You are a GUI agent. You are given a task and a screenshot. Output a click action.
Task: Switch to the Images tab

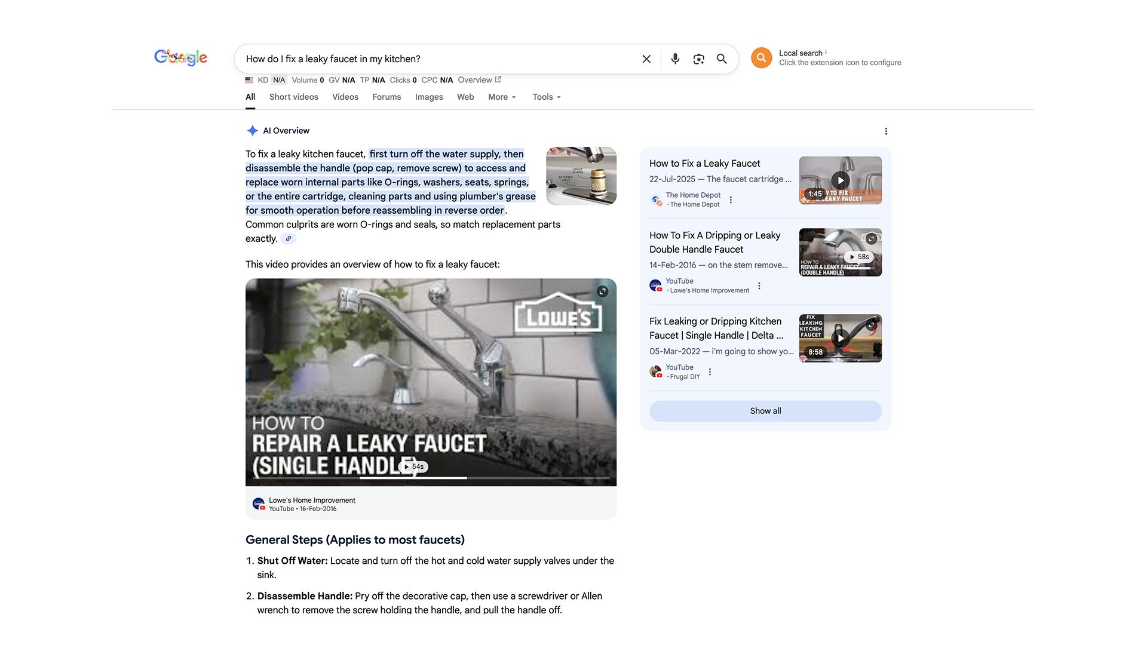429,97
